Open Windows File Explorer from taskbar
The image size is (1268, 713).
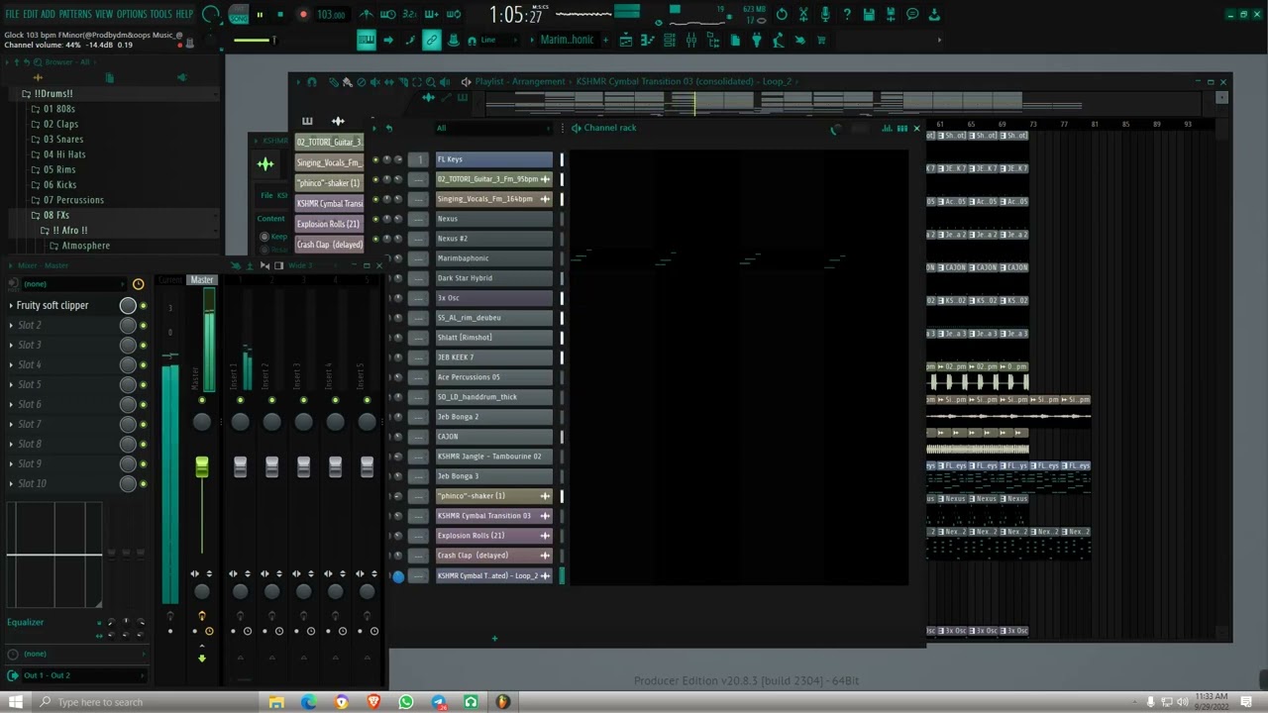tap(276, 702)
